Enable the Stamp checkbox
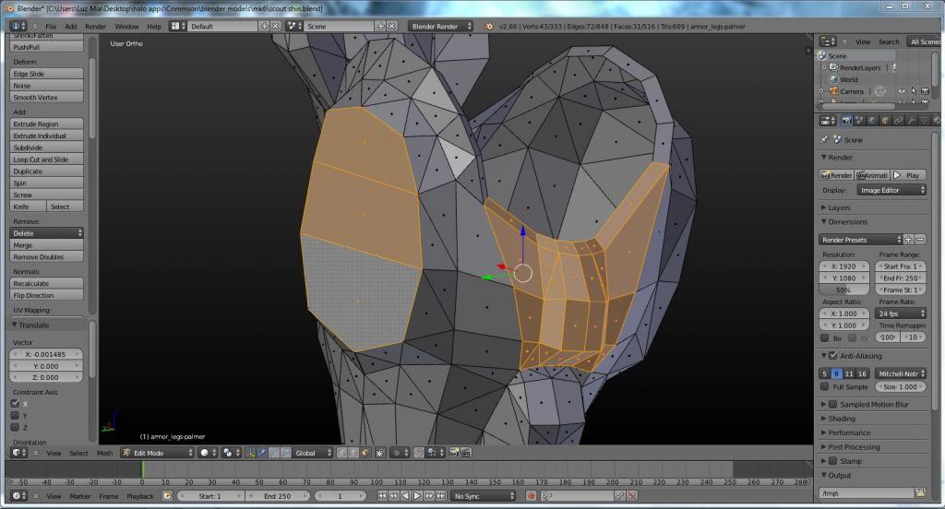Screen dimensions: 945x509 (833, 461)
